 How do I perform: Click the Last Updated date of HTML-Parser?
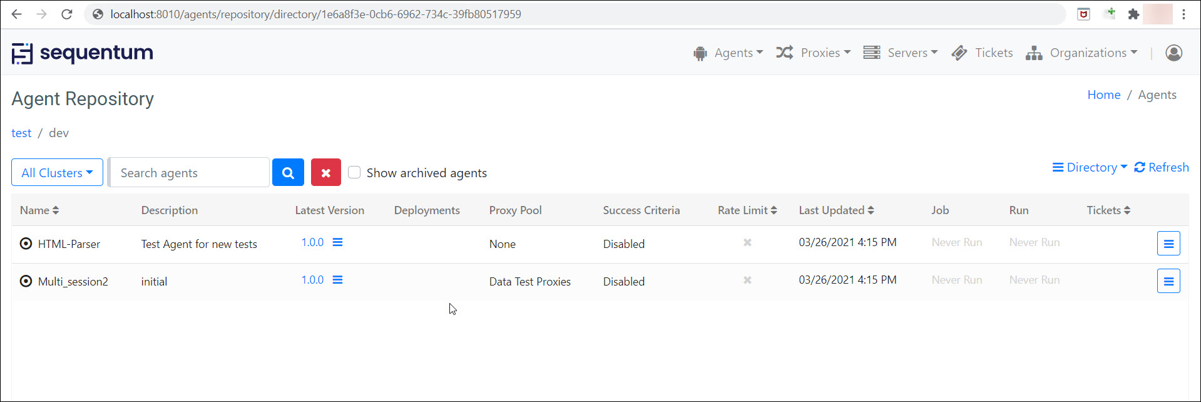coord(847,242)
